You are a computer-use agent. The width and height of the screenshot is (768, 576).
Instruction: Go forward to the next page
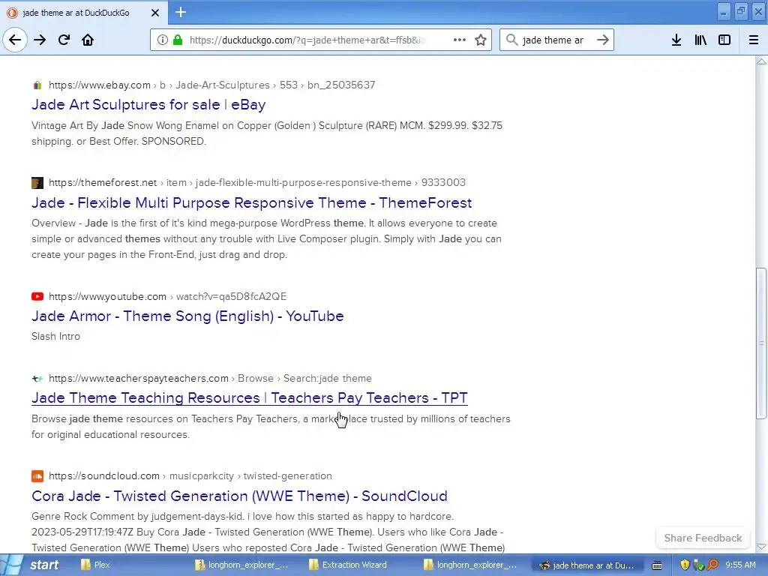pos(40,40)
